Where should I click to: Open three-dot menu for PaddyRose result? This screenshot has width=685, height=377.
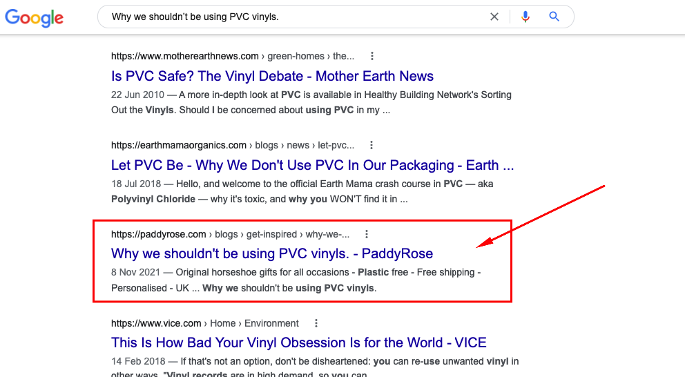pyautogui.click(x=367, y=234)
